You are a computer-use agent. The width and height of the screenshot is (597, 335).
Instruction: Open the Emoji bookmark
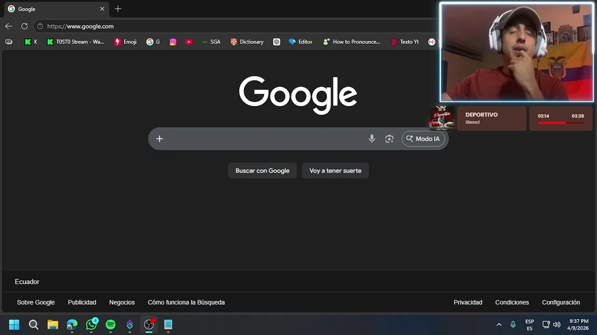point(125,42)
